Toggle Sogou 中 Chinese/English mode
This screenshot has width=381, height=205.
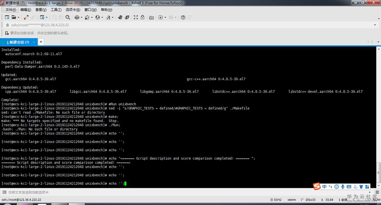pos(324,187)
